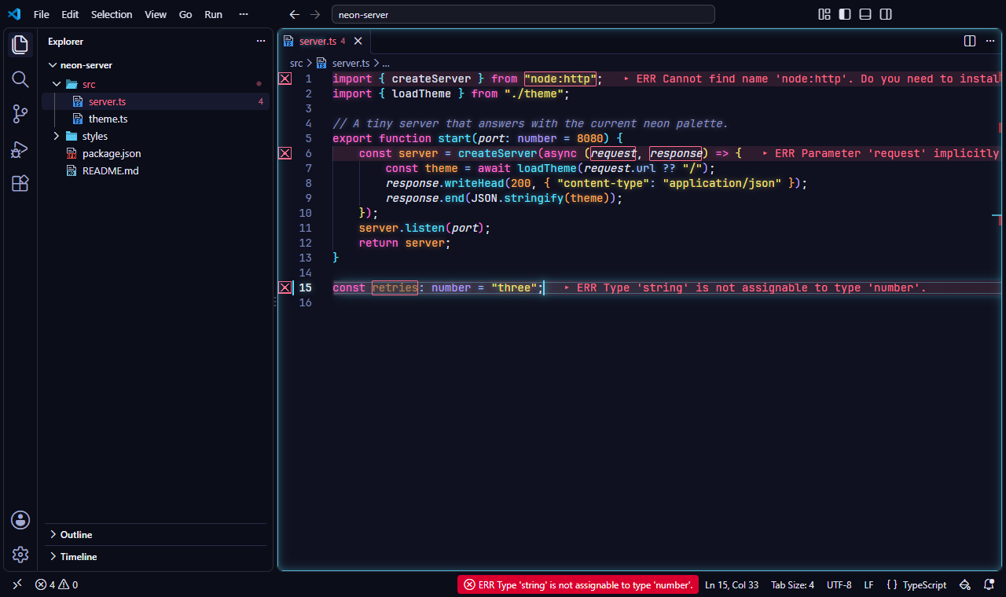Open the Source Control view
Viewport: 1006px width, 597px height.
(20, 114)
